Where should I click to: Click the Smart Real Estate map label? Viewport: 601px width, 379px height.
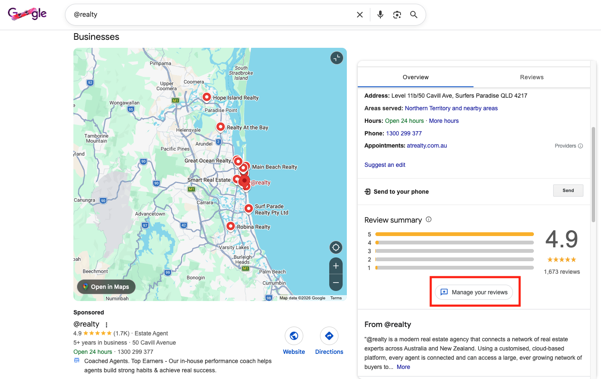pos(209,180)
